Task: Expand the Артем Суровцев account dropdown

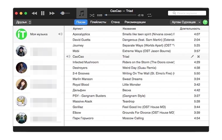Action: 186,22
